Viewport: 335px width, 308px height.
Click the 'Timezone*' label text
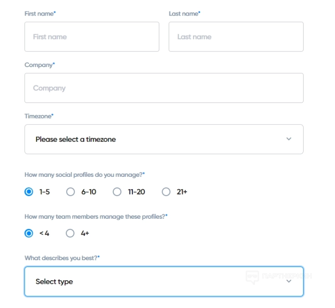click(x=39, y=116)
